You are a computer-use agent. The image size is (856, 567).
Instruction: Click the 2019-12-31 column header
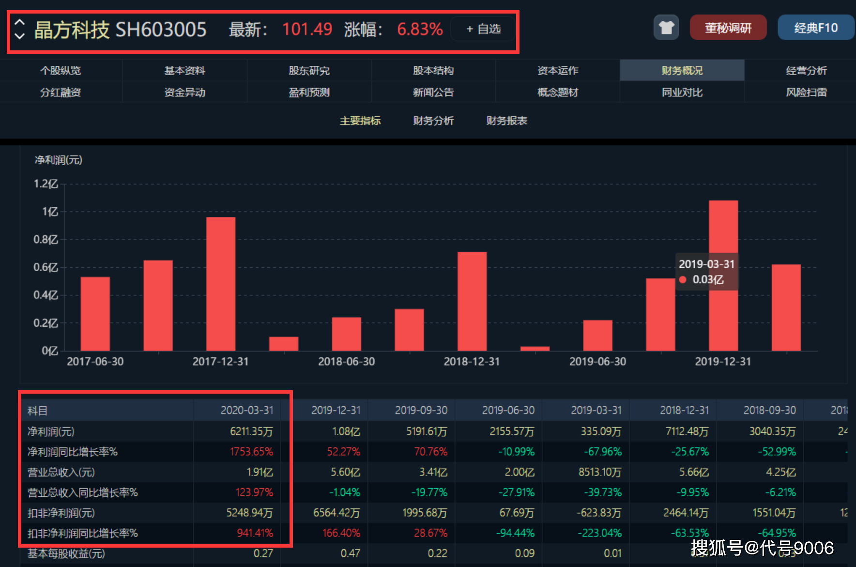coord(336,410)
